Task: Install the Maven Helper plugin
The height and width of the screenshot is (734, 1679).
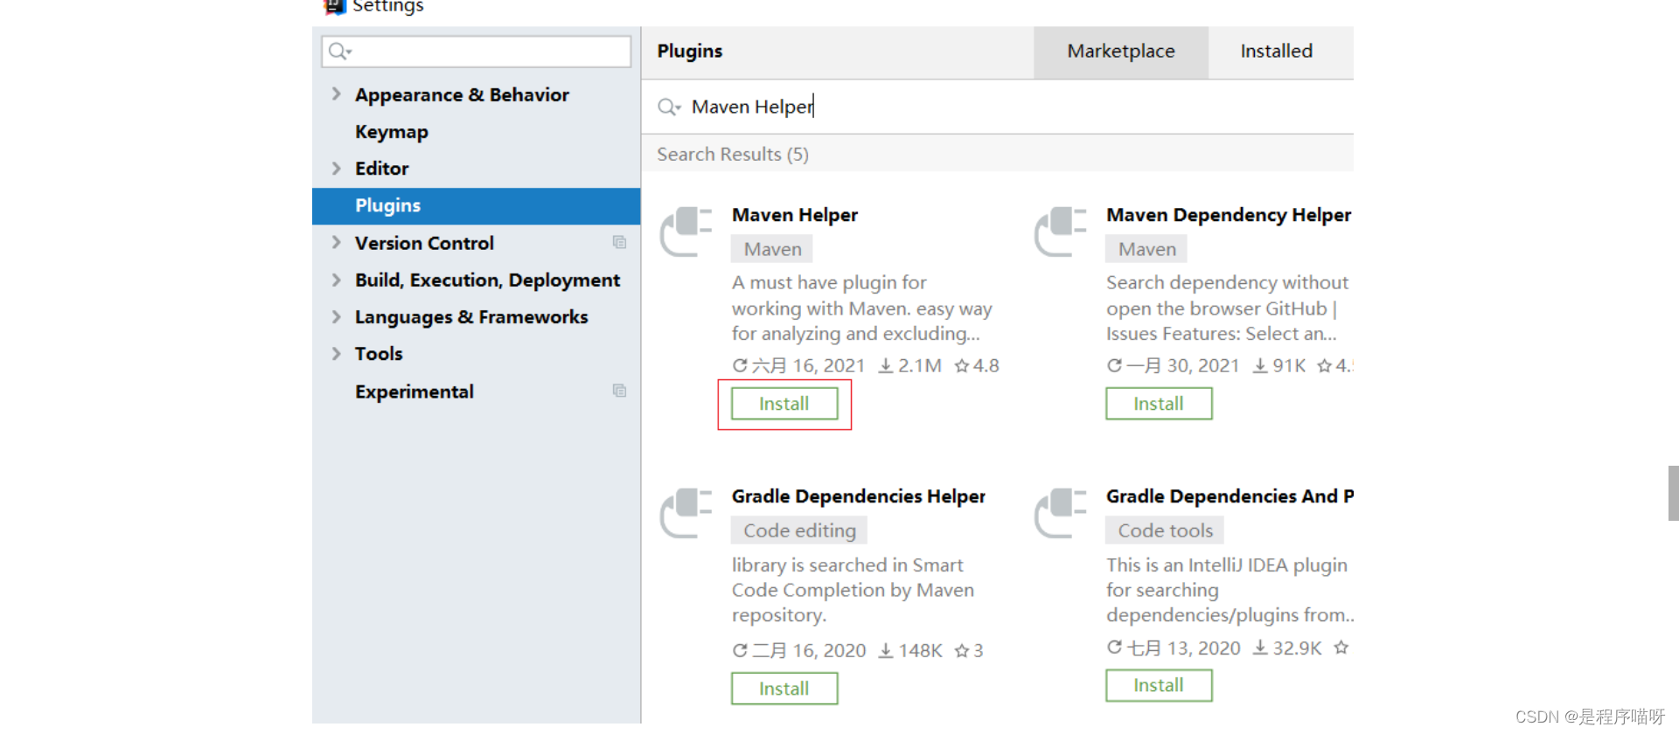Action: 784,404
